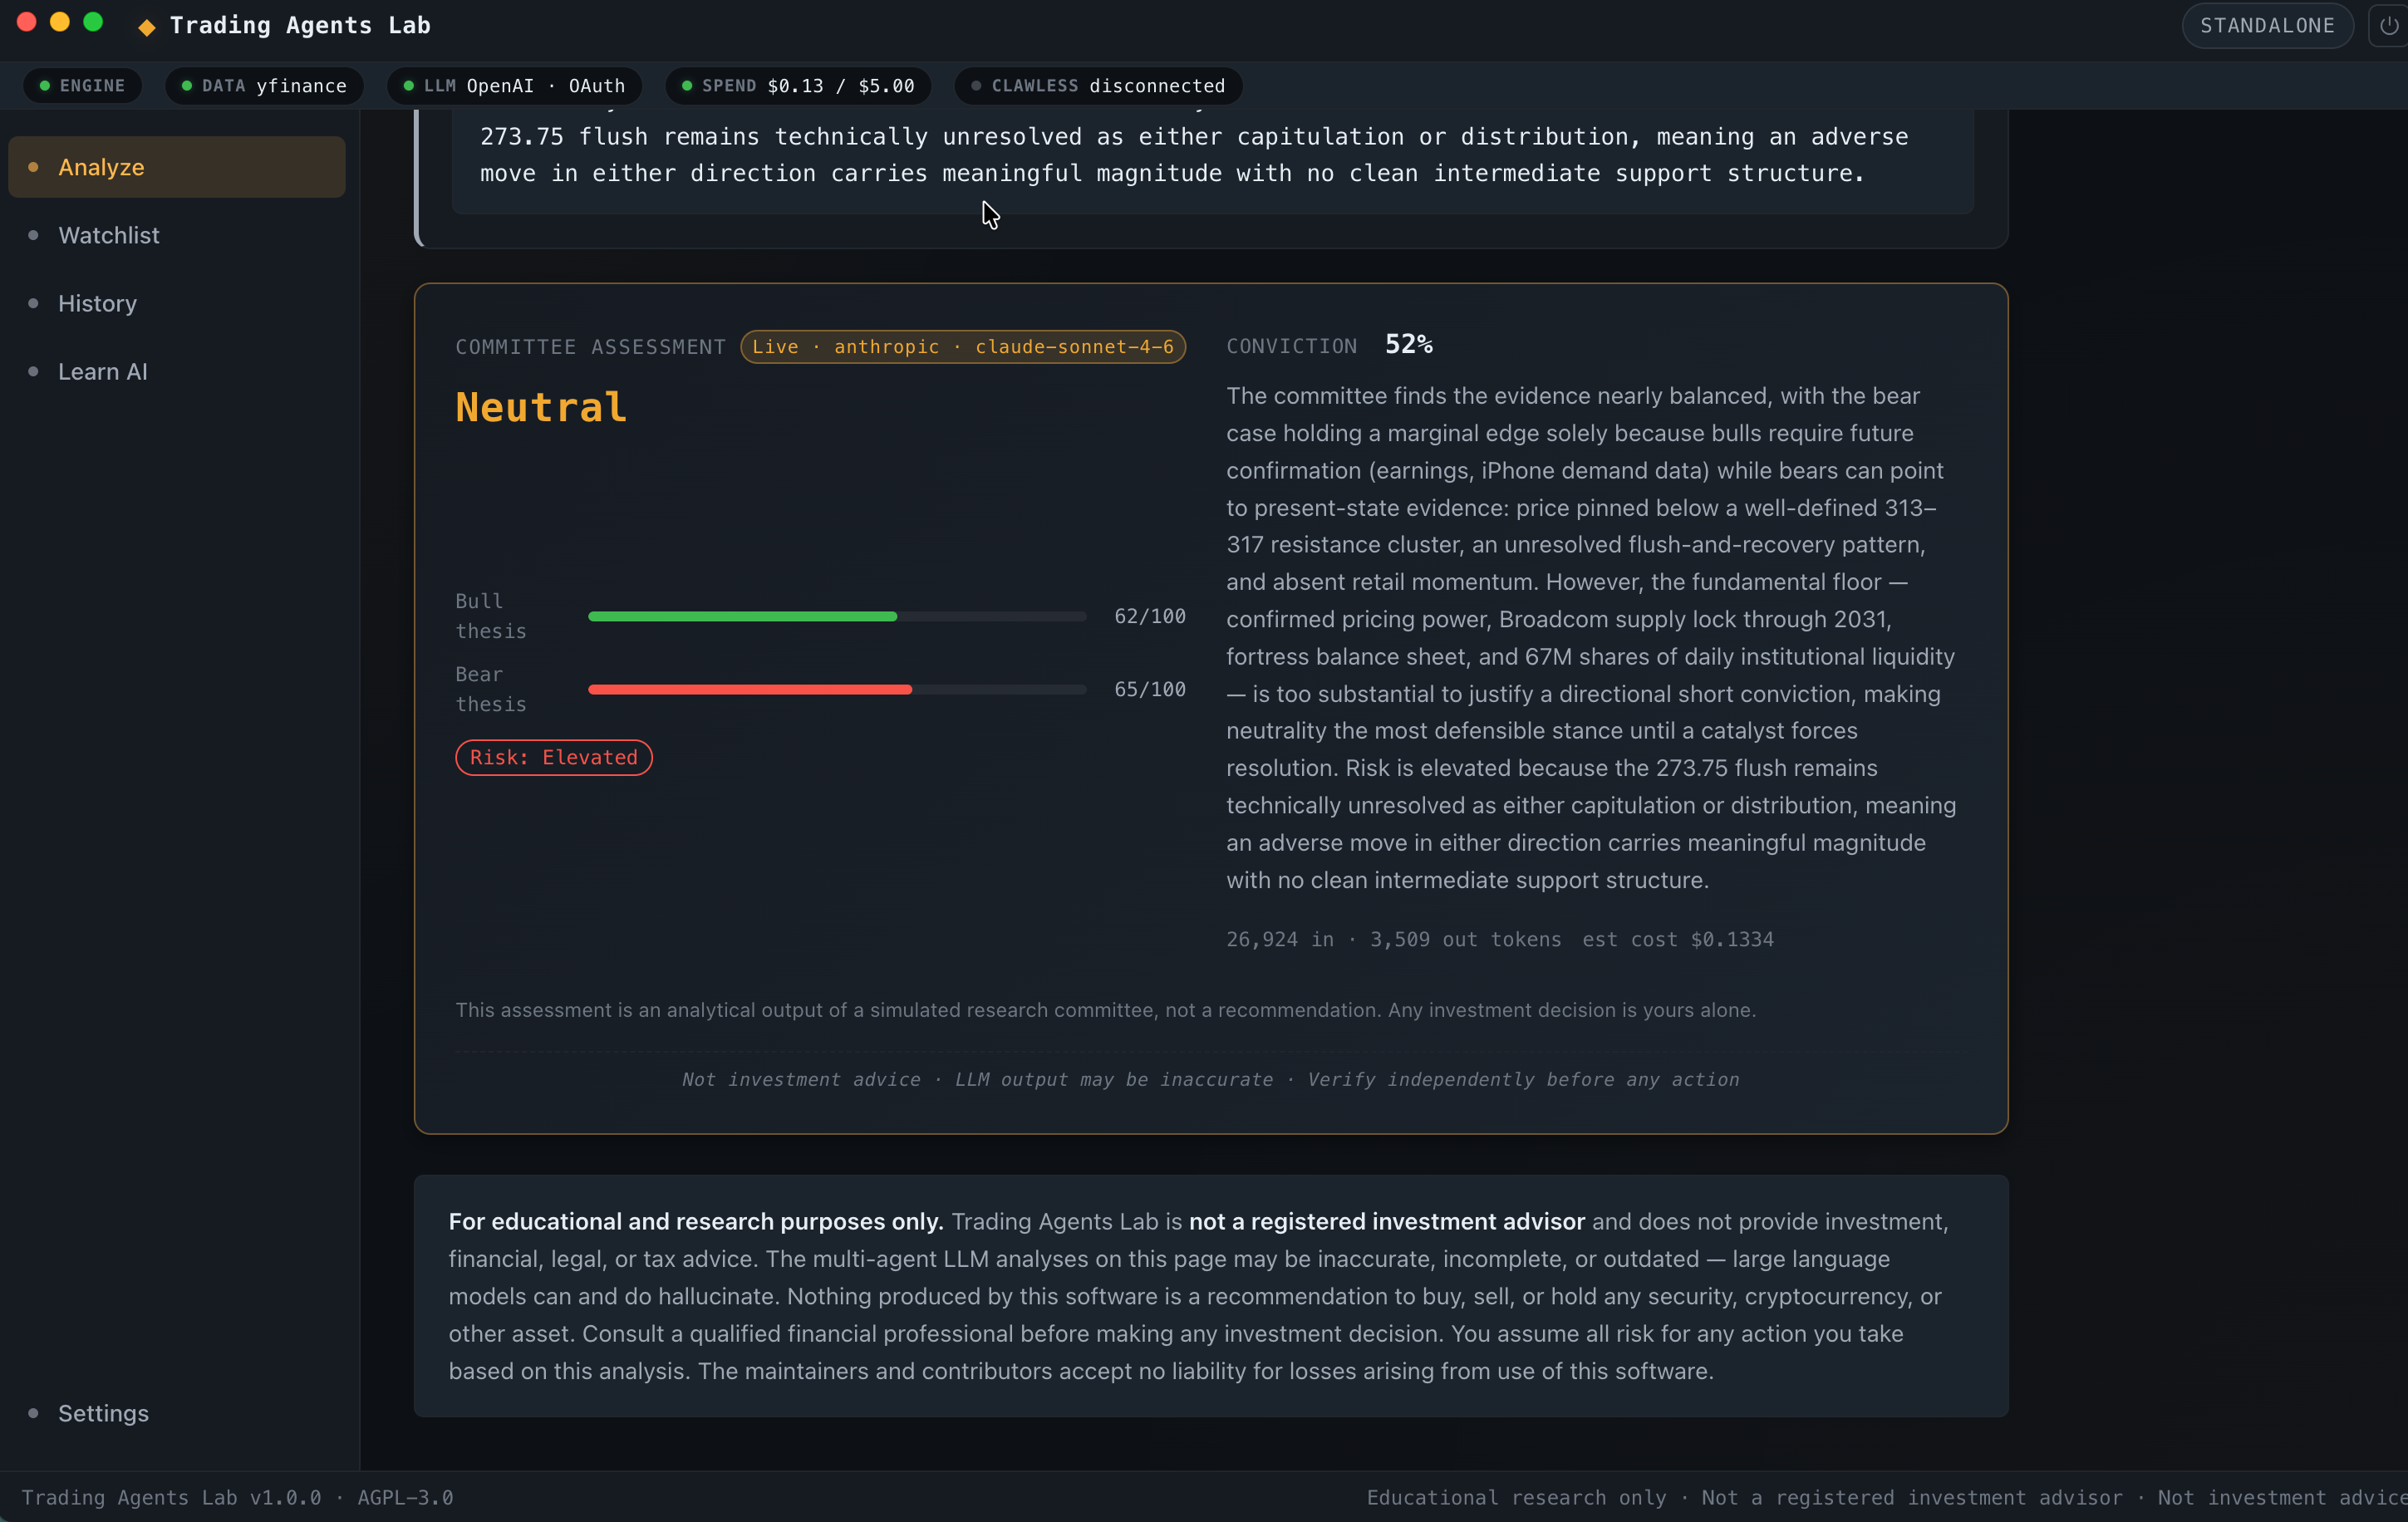Click the green dot on ENGINE pill
The width and height of the screenshot is (2408, 1522).
pos(45,86)
